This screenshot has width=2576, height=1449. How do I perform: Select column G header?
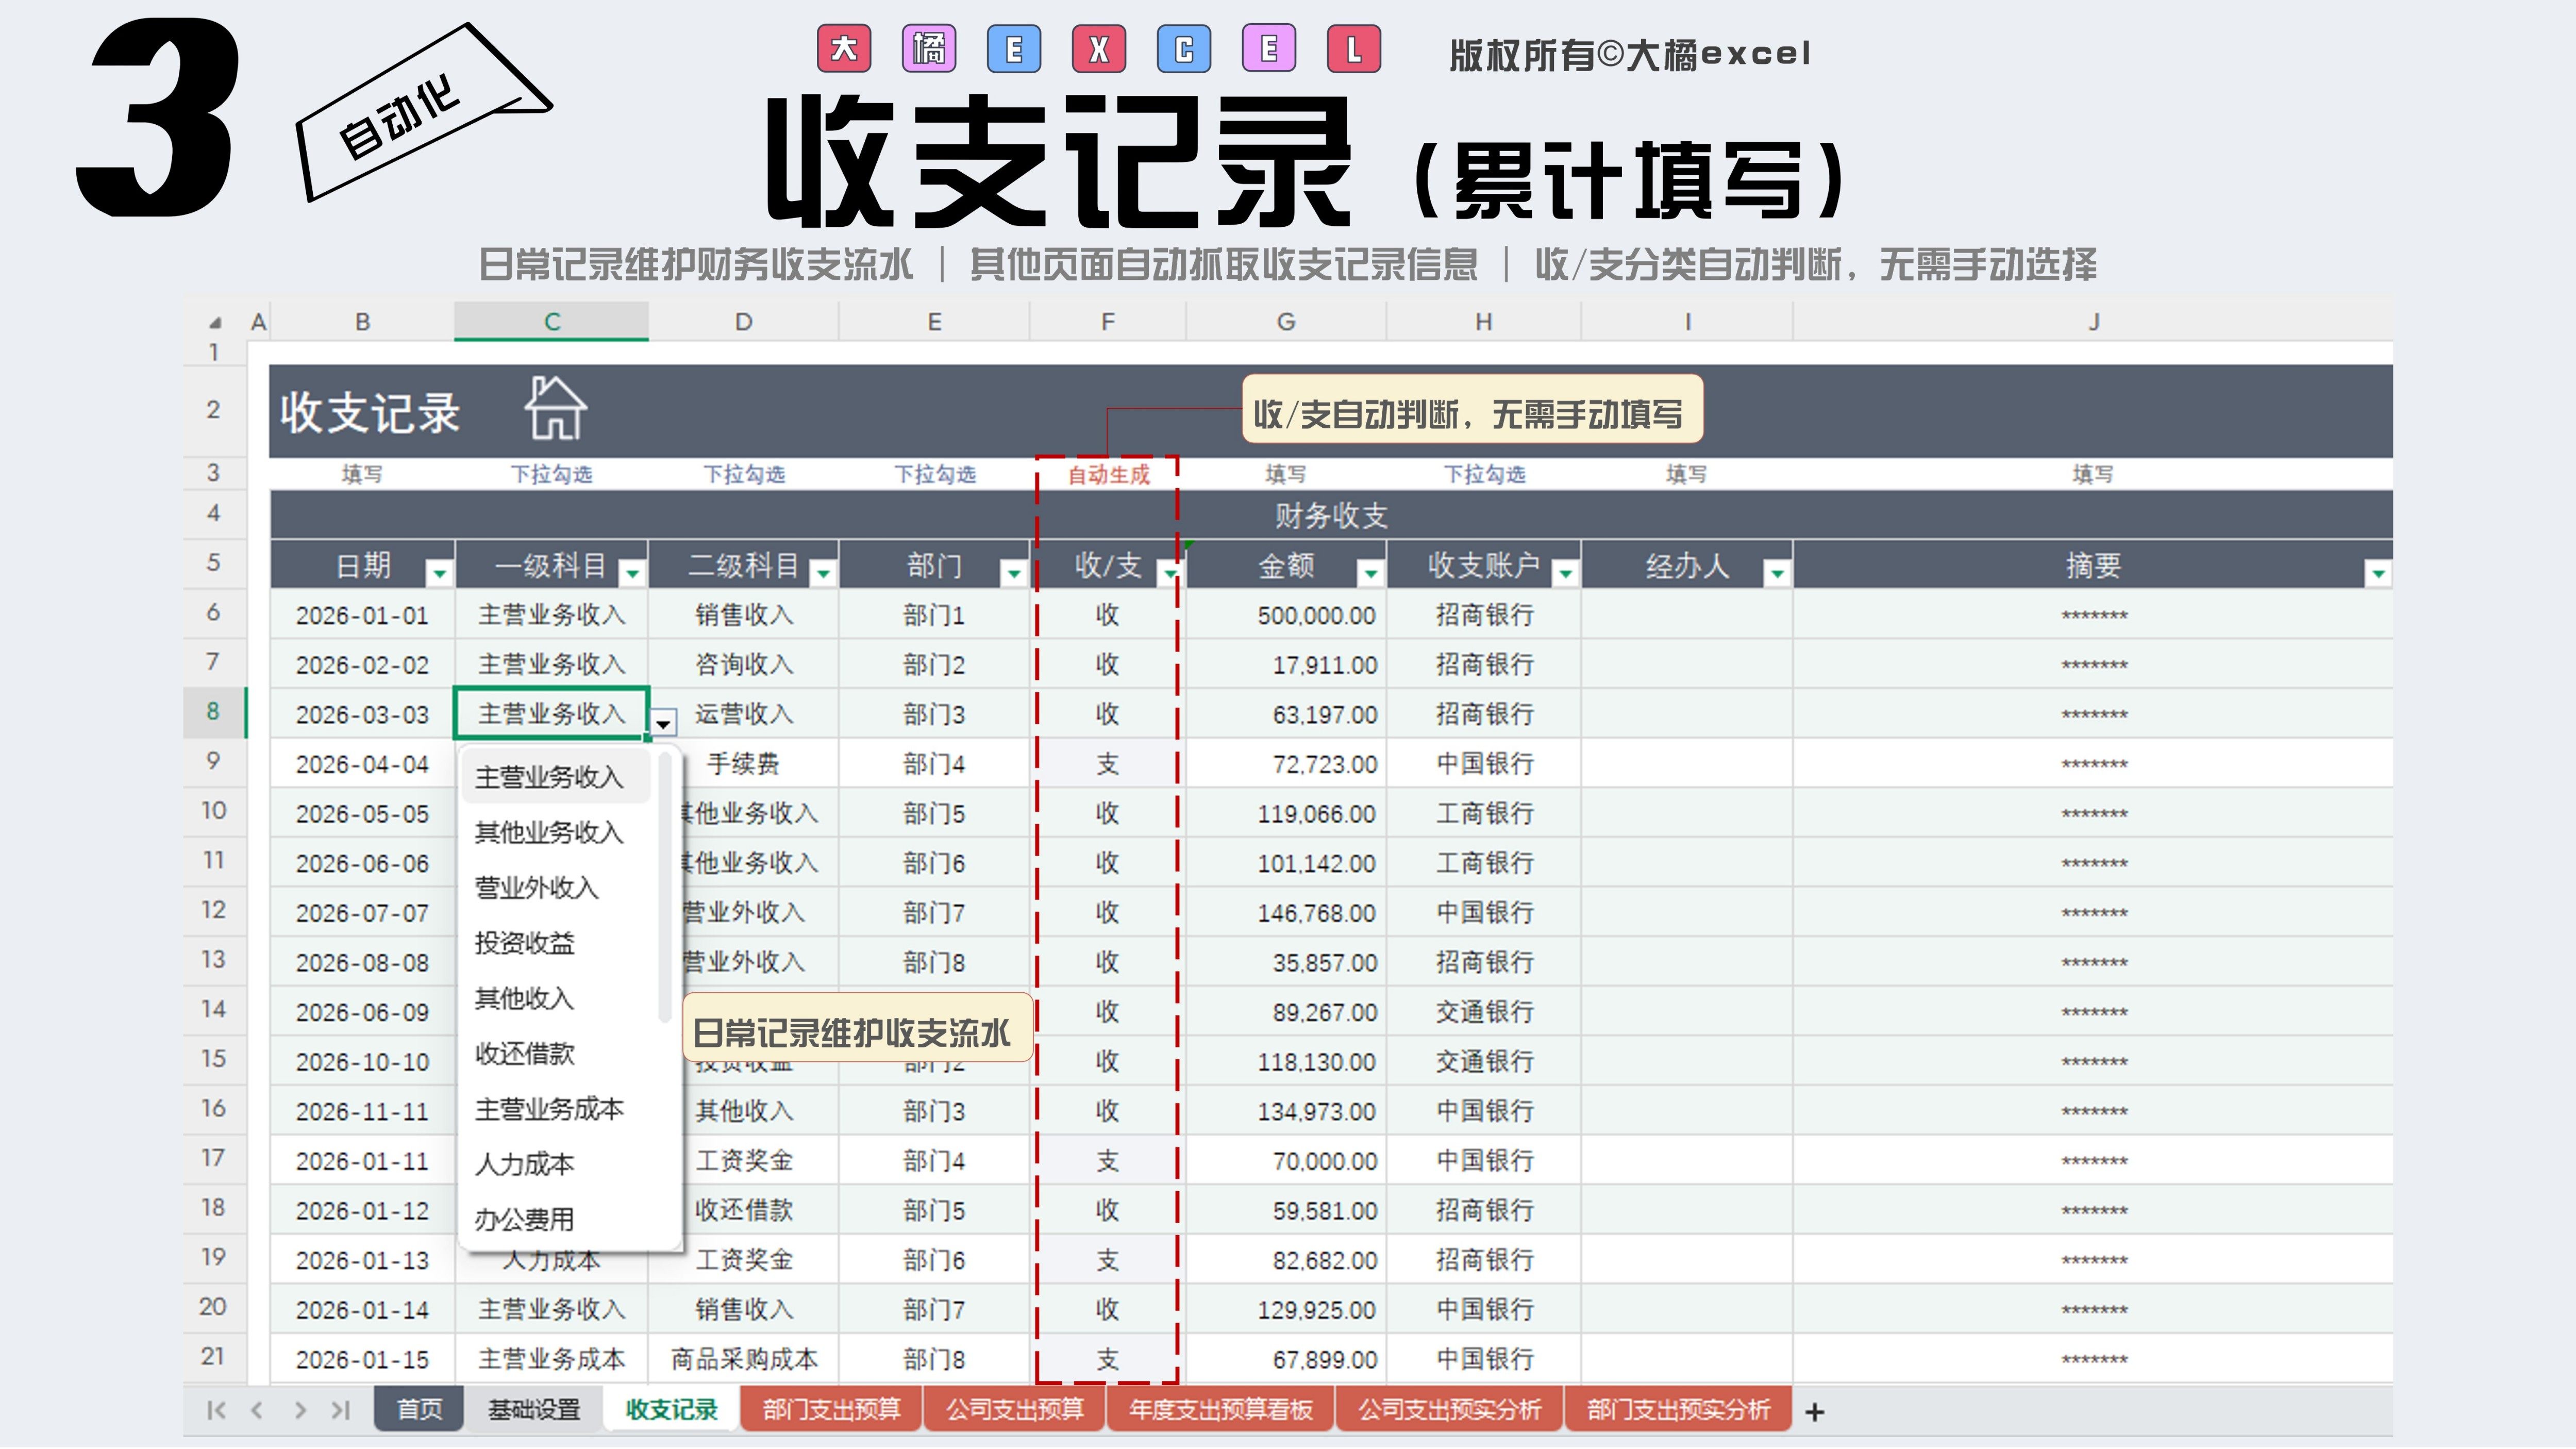point(1286,322)
